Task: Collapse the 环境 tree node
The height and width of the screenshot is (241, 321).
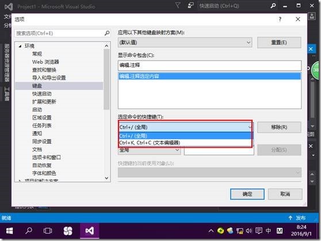Action: [20, 46]
